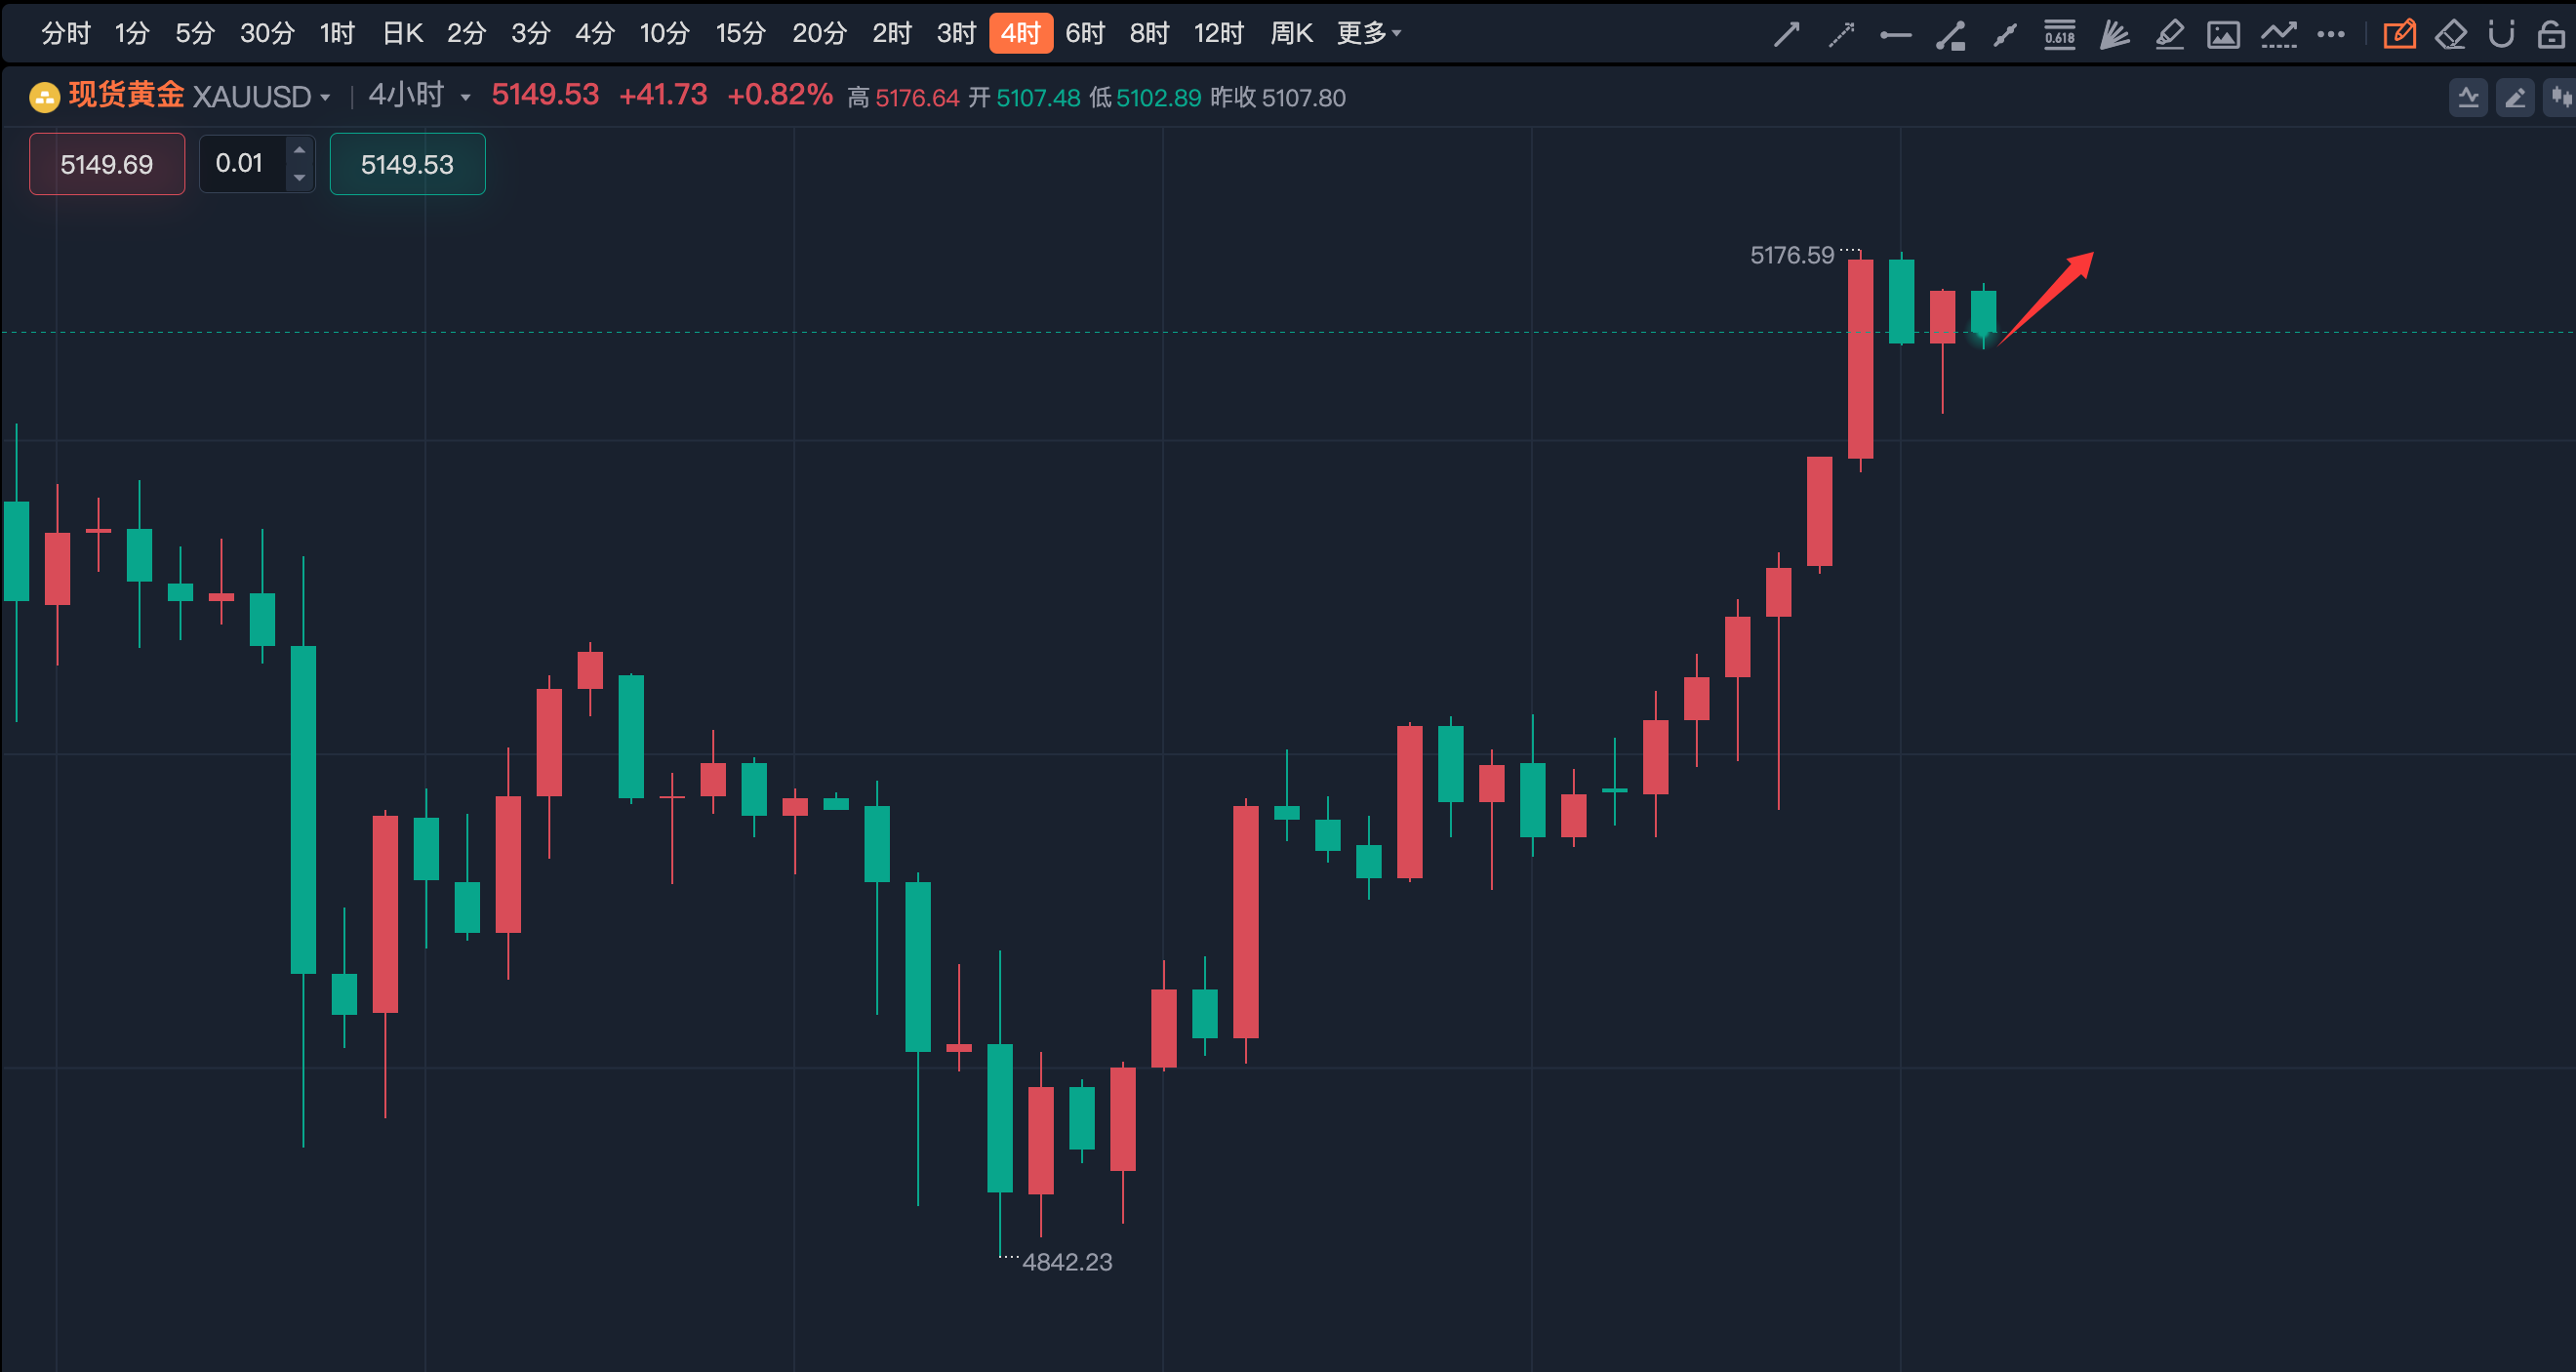2576x1372 pixels.
Task: Toggle the magnet snap mode
Action: [x=2501, y=35]
